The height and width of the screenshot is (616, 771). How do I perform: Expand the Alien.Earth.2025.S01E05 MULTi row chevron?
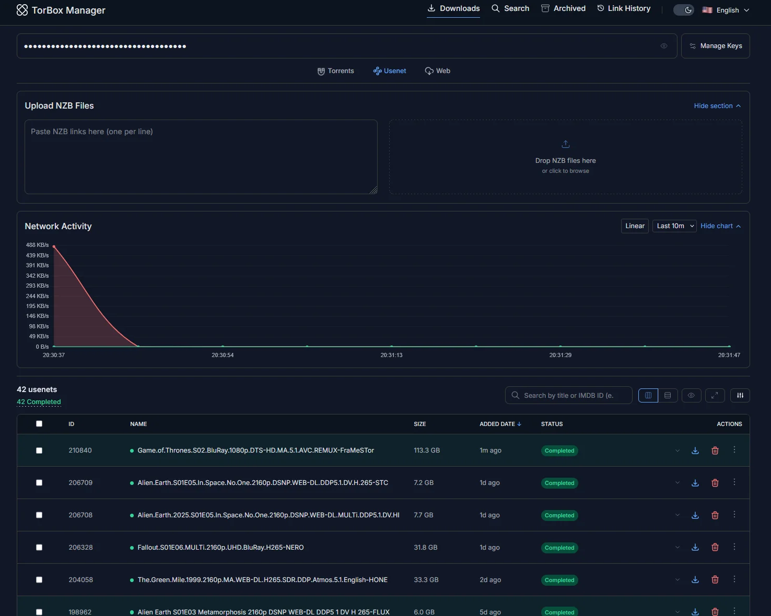click(x=677, y=515)
